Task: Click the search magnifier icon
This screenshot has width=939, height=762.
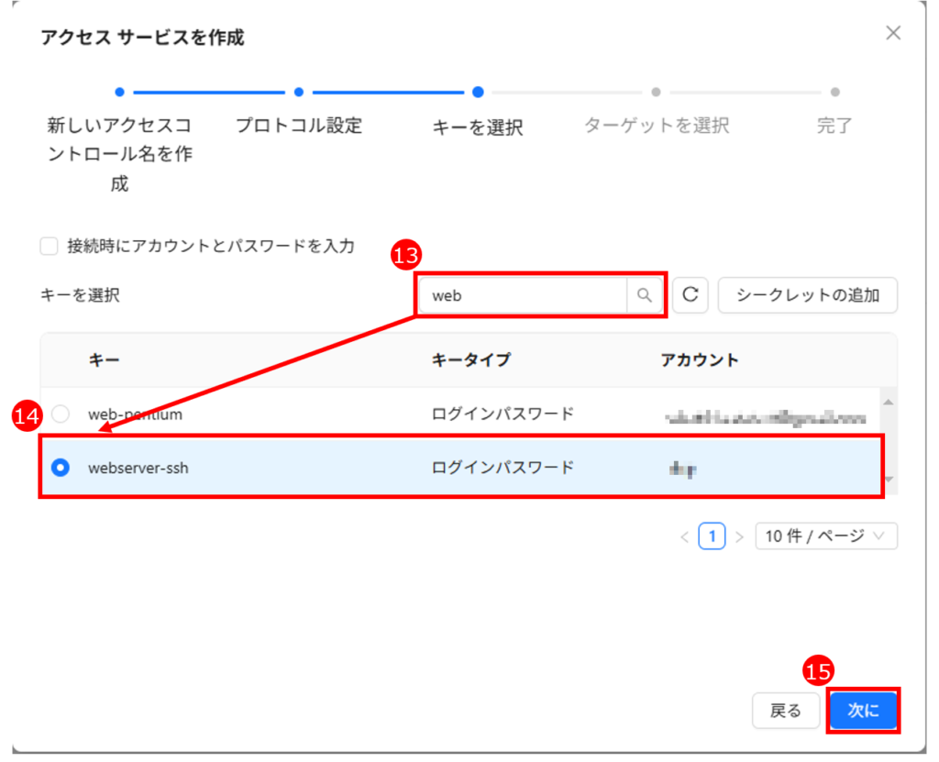Action: click(645, 295)
